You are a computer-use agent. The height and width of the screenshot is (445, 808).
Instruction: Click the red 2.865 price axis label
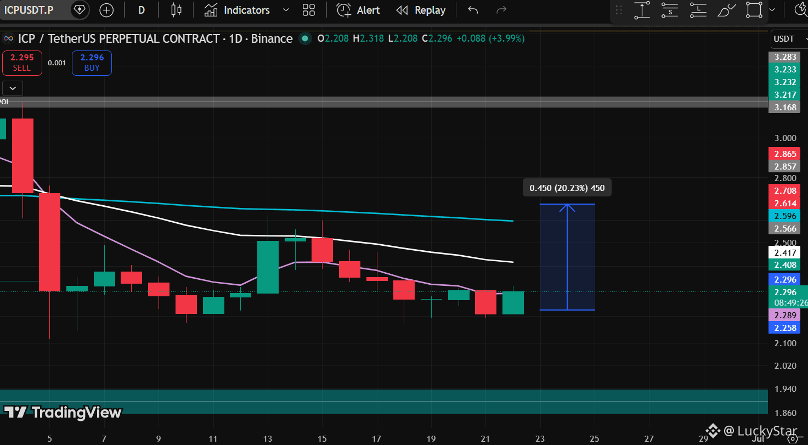click(x=784, y=154)
